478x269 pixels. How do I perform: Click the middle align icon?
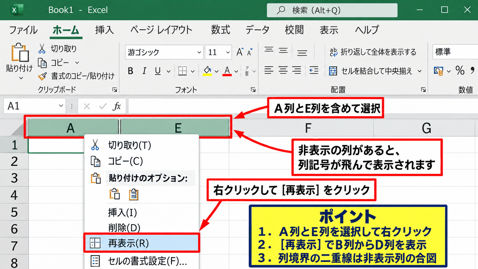[x=283, y=50]
